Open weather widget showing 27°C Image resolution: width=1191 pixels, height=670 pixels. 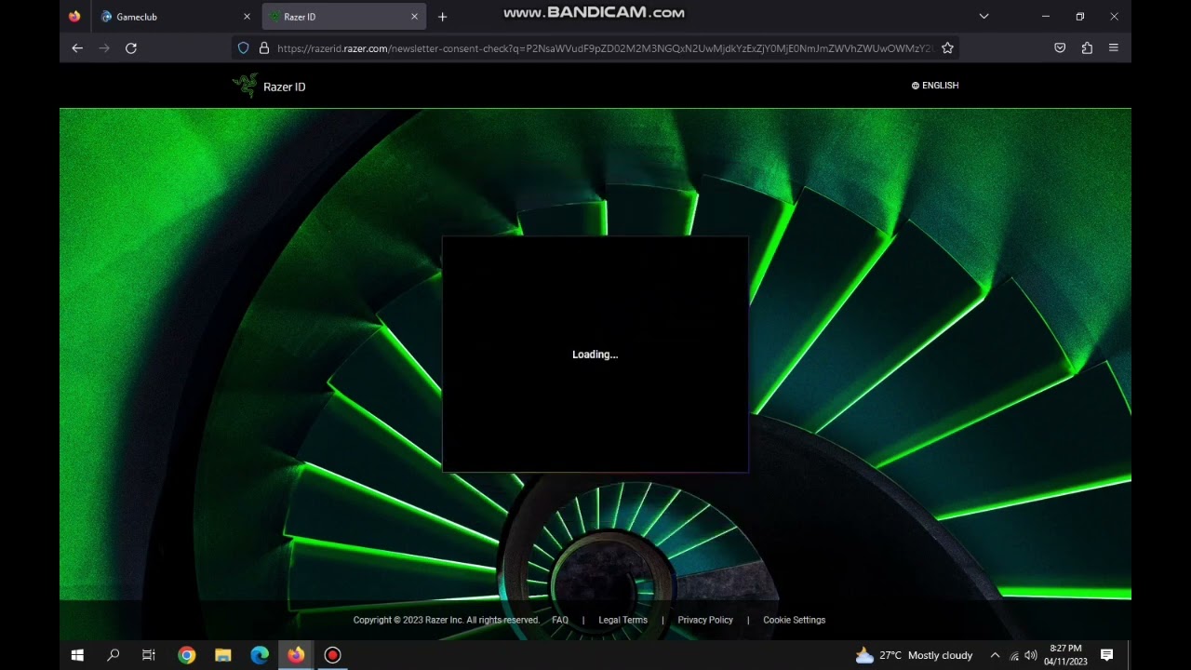coord(914,655)
